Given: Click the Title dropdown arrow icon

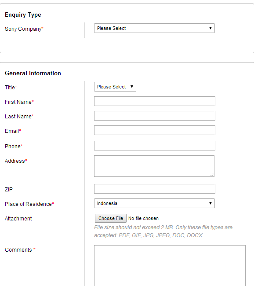Looking at the screenshot, I should (x=132, y=87).
